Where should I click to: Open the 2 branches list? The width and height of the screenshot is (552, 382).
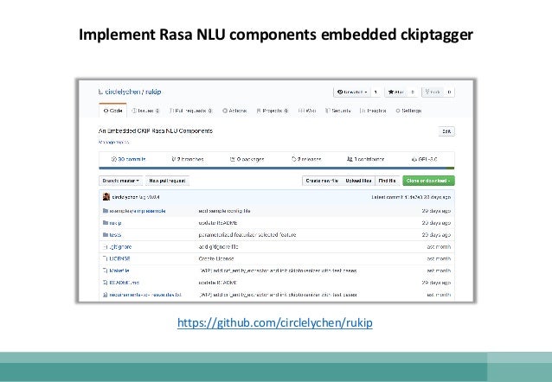[187, 159]
